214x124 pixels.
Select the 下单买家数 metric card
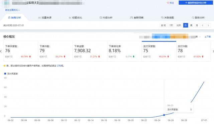[x=21, y=51]
